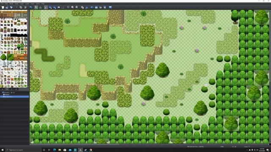The height and width of the screenshot is (152, 271).
Task: Switch tileset palette to tab A
Action: pyautogui.click(x=3, y=89)
